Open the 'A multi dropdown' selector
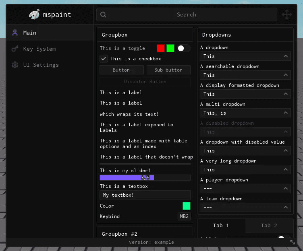Viewport: 303px width, 251px height. 245,113
